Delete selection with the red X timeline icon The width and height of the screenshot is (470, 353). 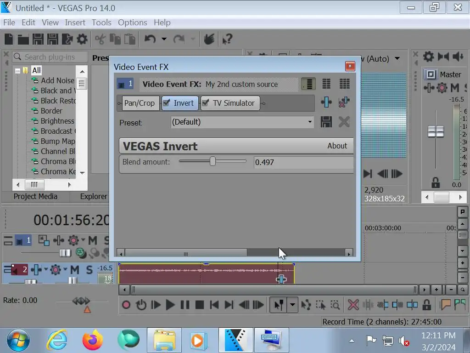353,305
